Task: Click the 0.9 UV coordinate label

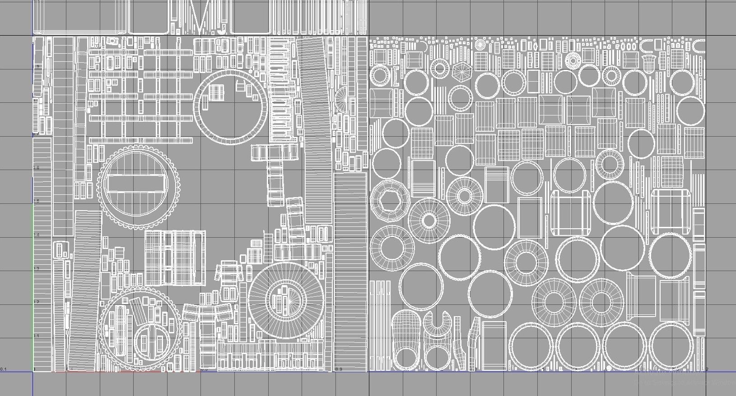Action: (339, 369)
